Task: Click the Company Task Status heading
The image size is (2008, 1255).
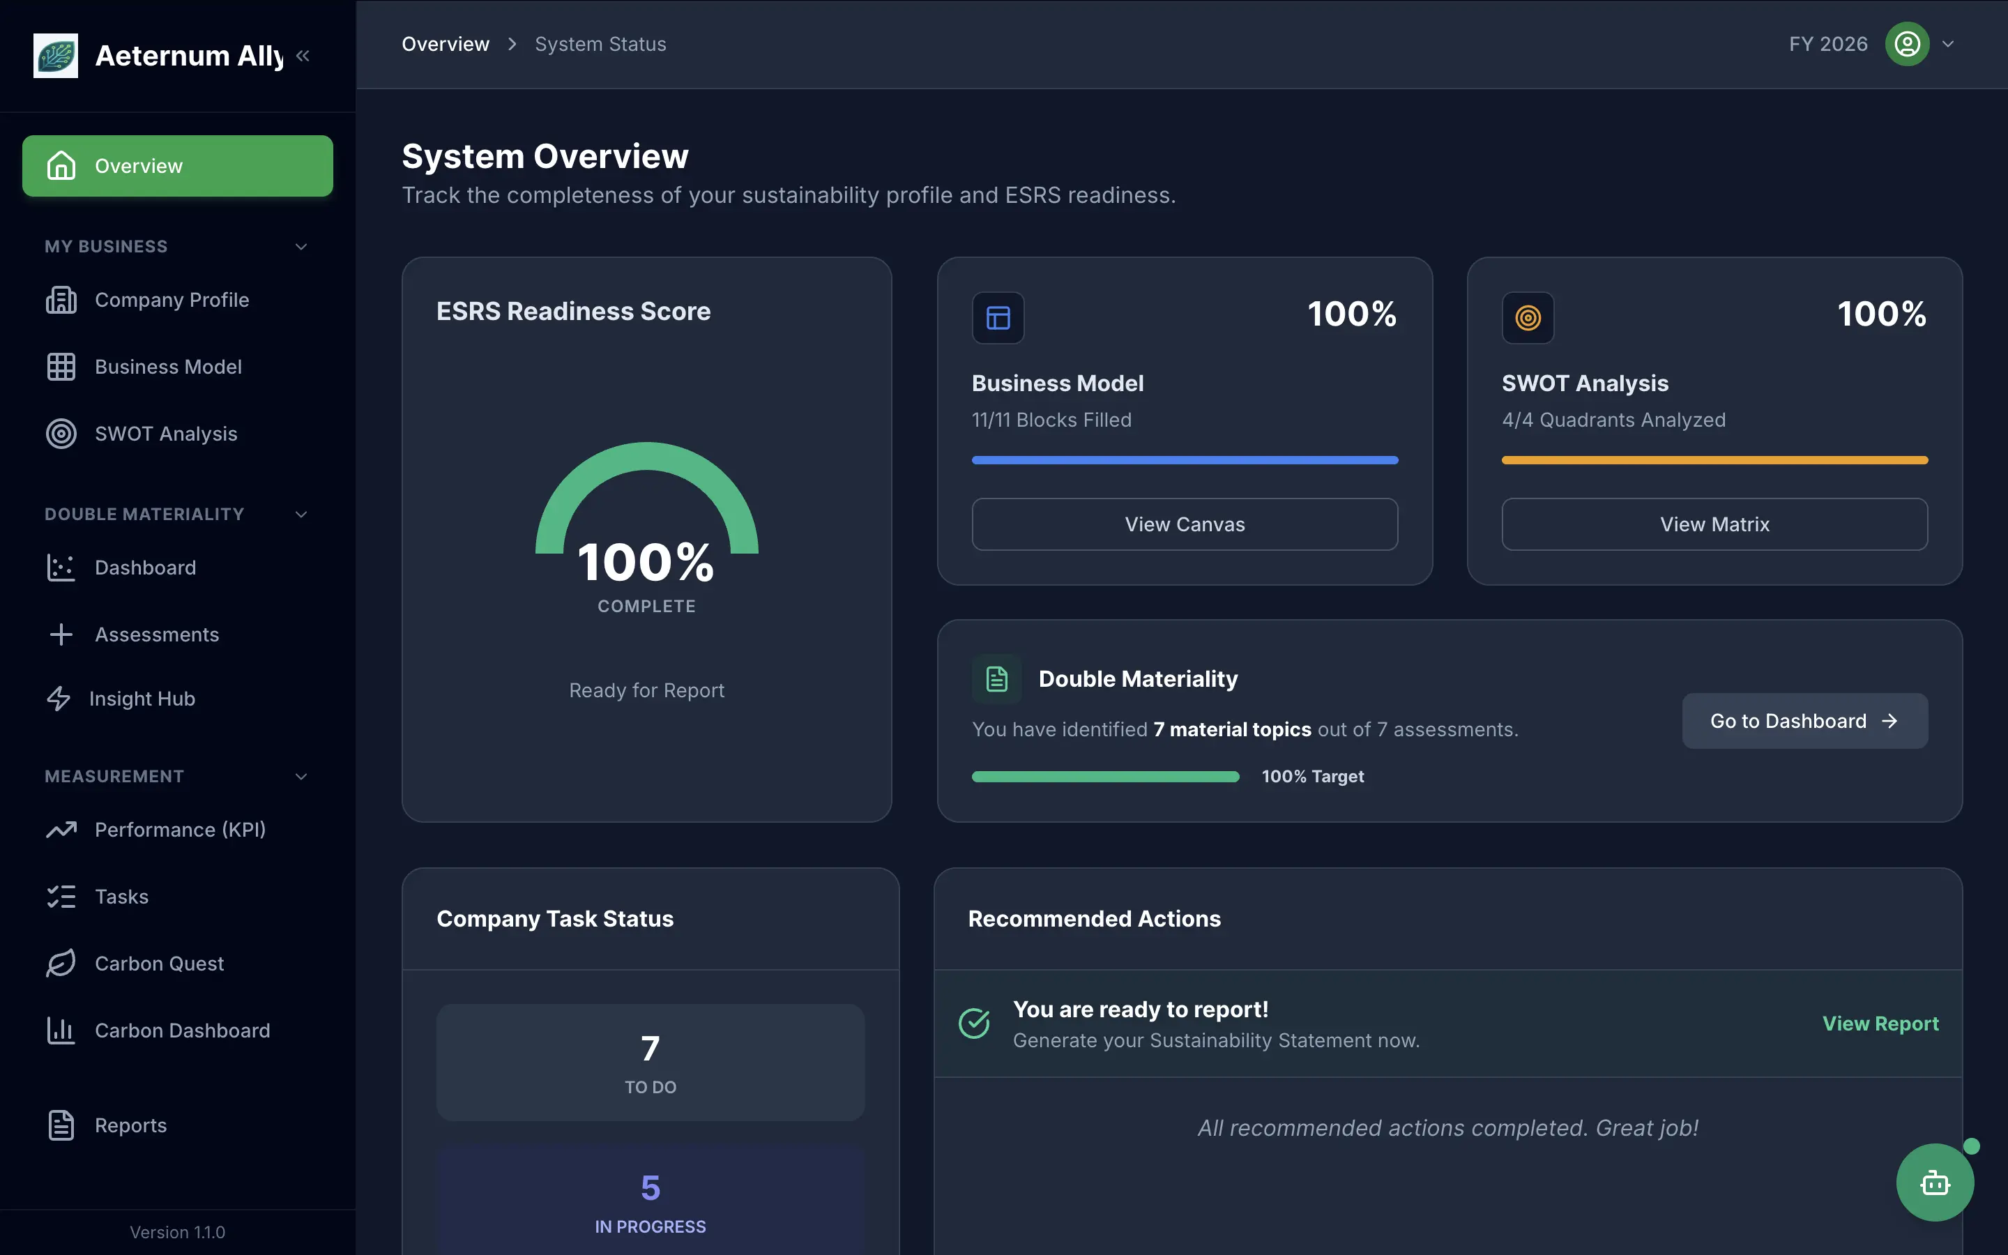Action: tap(555, 919)
